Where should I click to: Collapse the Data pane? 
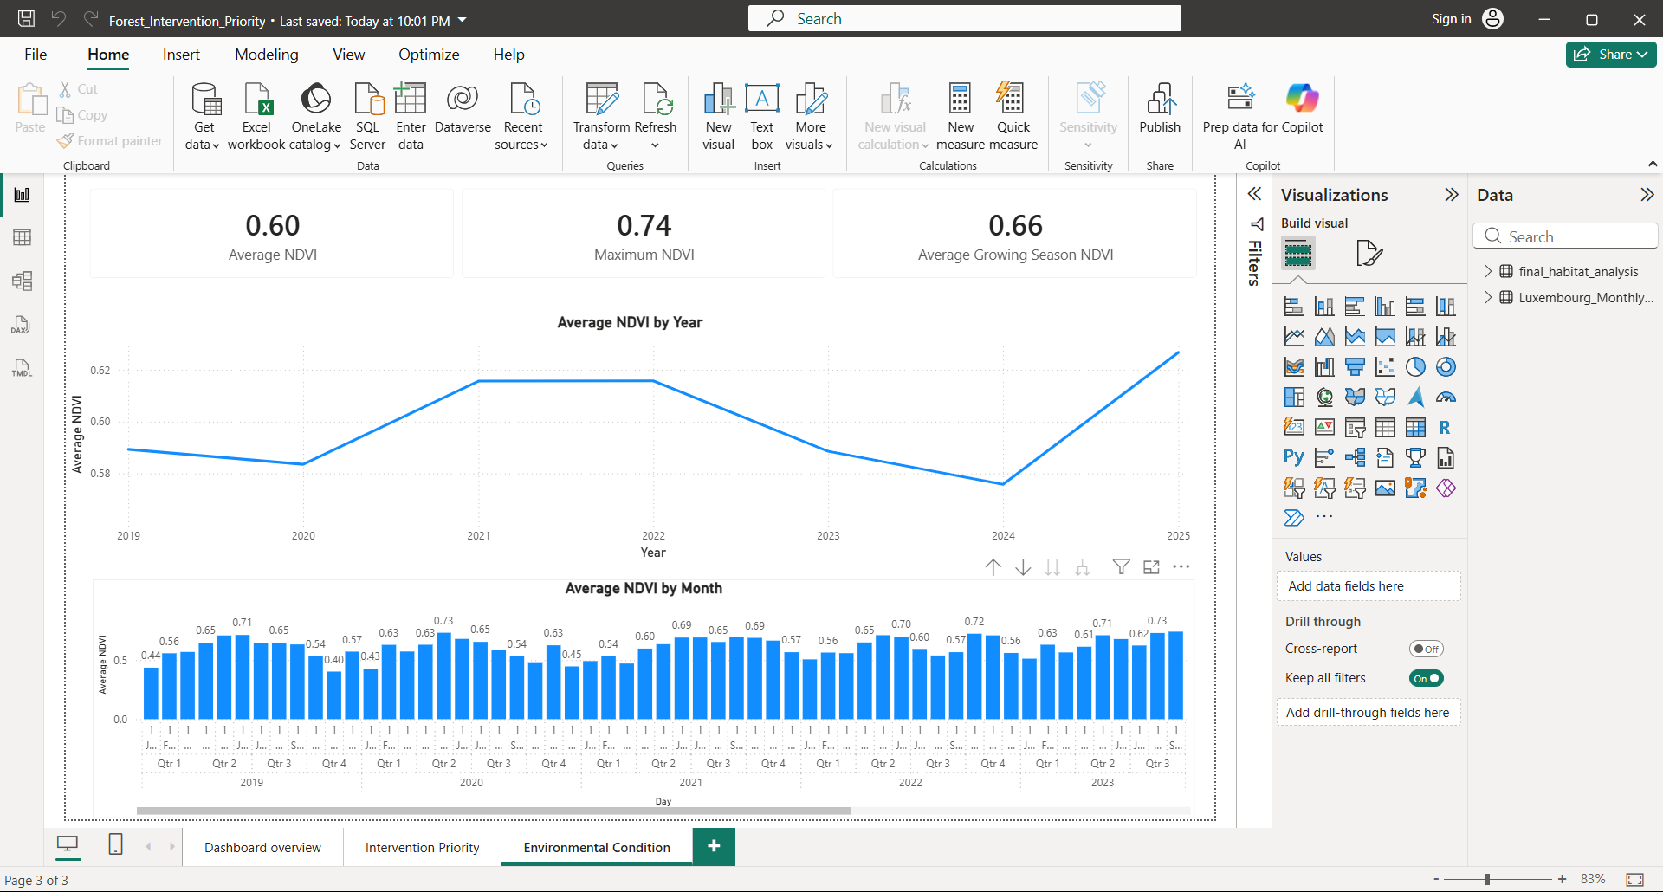[1647, 195]
